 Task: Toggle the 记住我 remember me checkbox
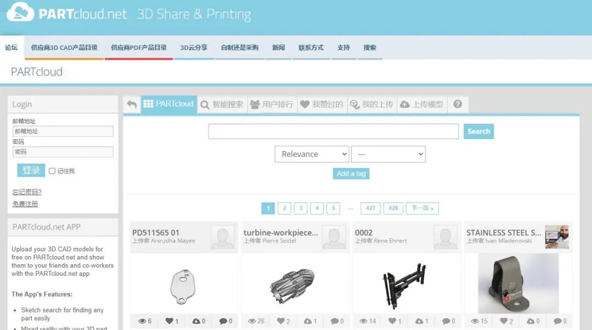coord(52,171)
